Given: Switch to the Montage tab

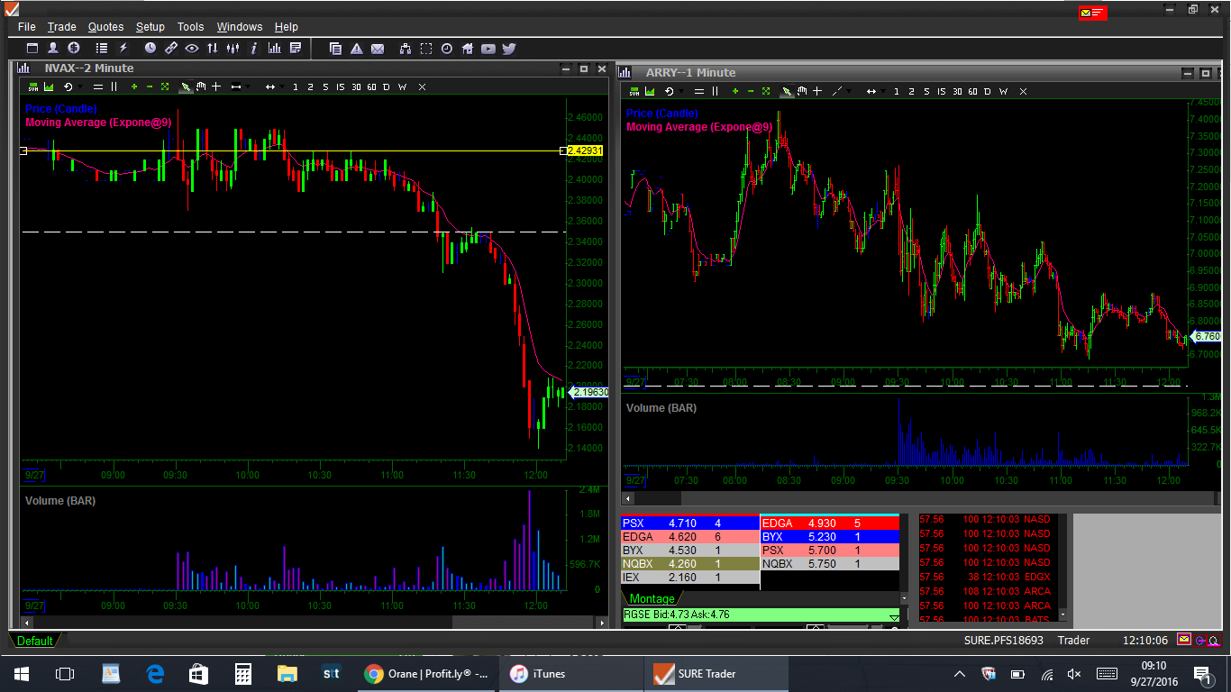Looking at the screenshot, I should click(652, 599).
